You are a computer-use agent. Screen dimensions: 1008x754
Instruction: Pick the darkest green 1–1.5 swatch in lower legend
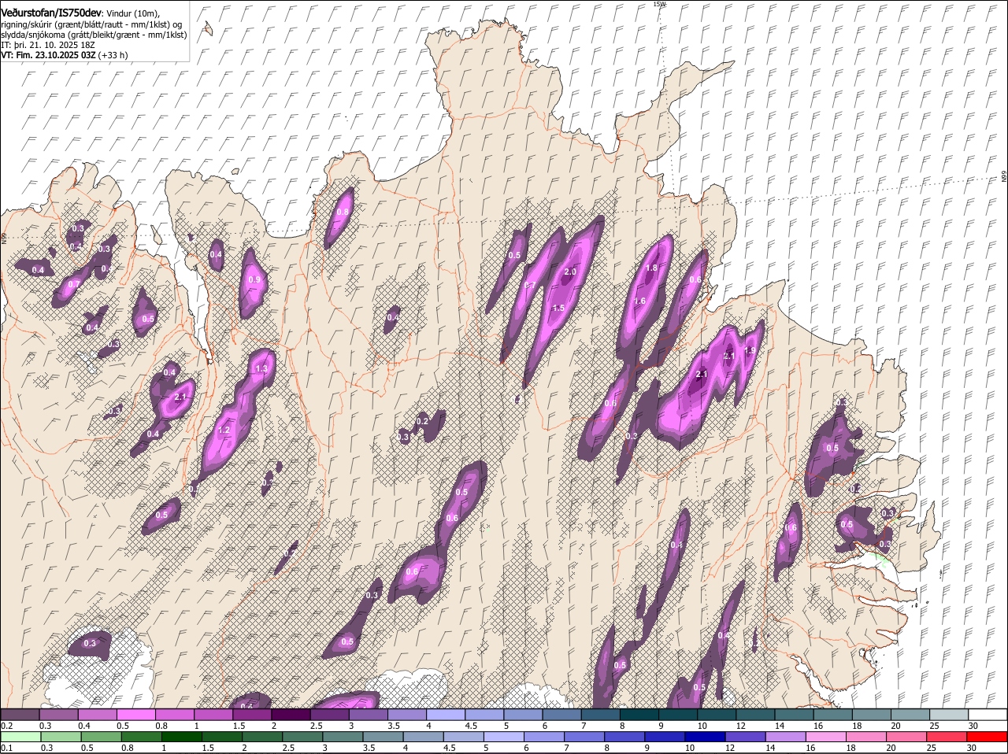tap(180, 737)
